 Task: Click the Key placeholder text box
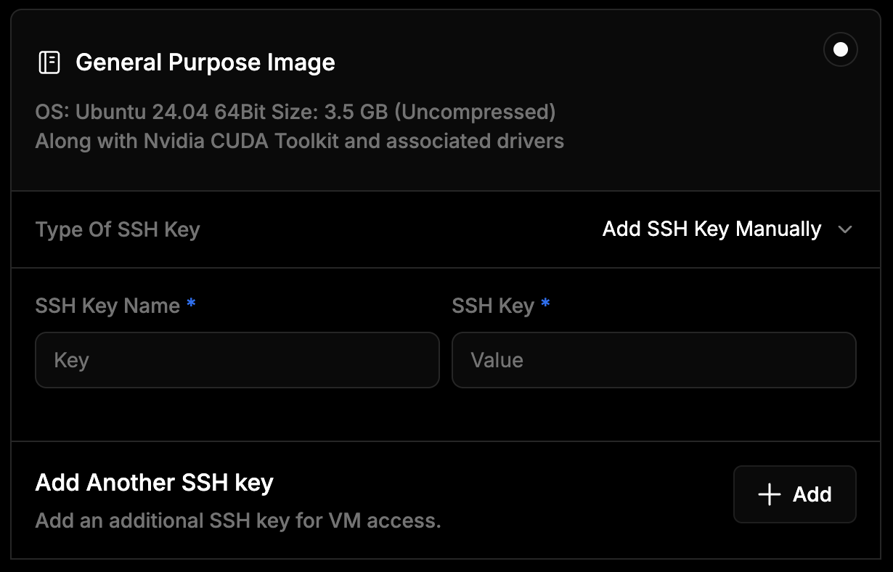[237, 360]
